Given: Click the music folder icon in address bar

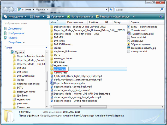Looking at the screenshot, I should pos(19,9).
